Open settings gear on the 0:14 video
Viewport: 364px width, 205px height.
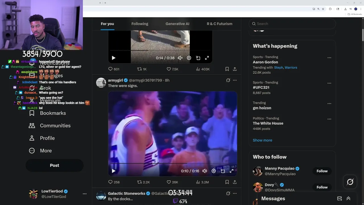[x=189, y=58]
